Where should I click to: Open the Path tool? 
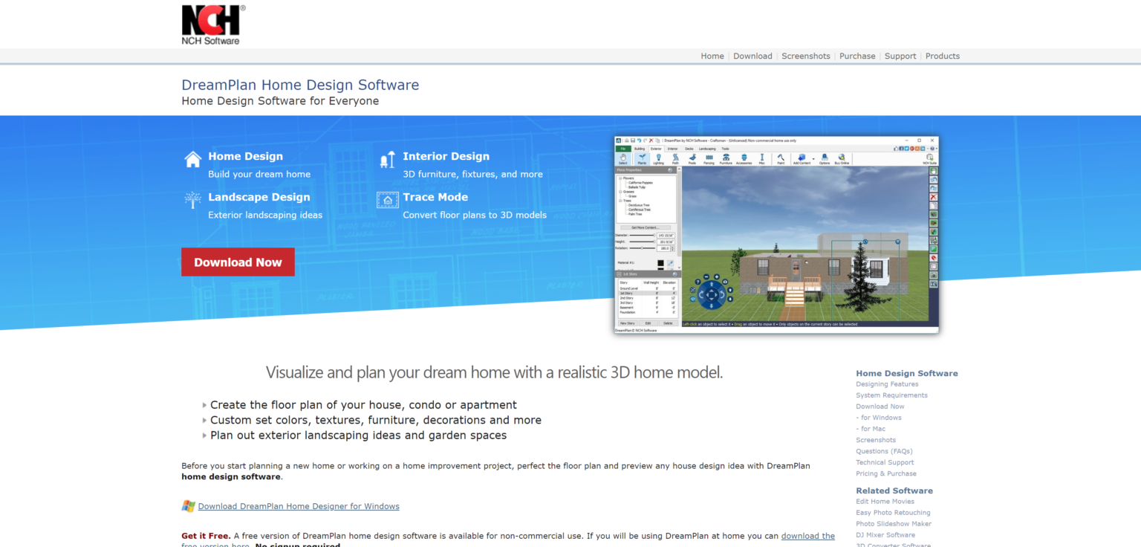point(675,159)
